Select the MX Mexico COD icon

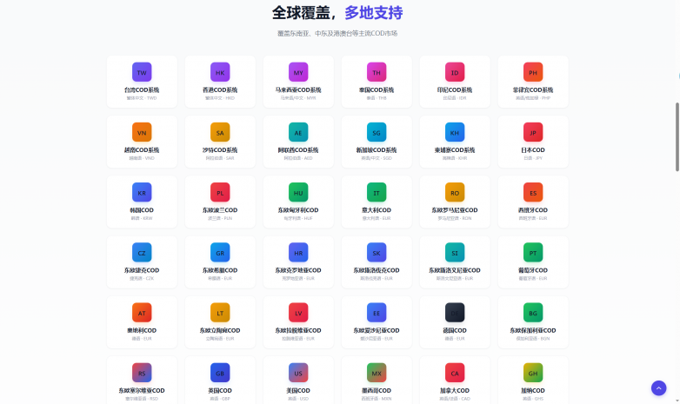pyautogui.click(x=377, y=373)
